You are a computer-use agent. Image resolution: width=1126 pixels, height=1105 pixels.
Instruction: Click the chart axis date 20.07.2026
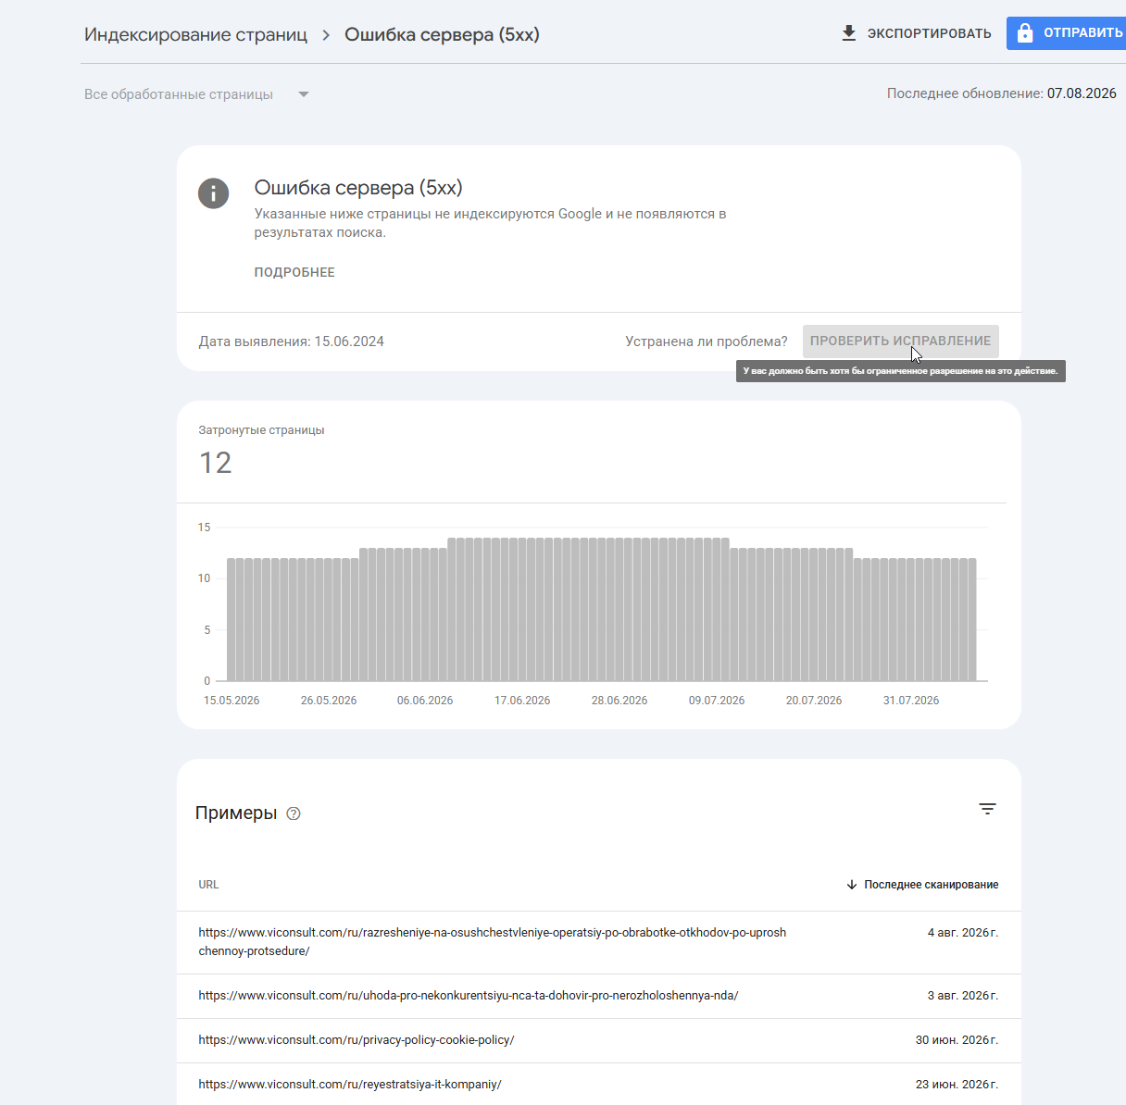tap(814, 701)
